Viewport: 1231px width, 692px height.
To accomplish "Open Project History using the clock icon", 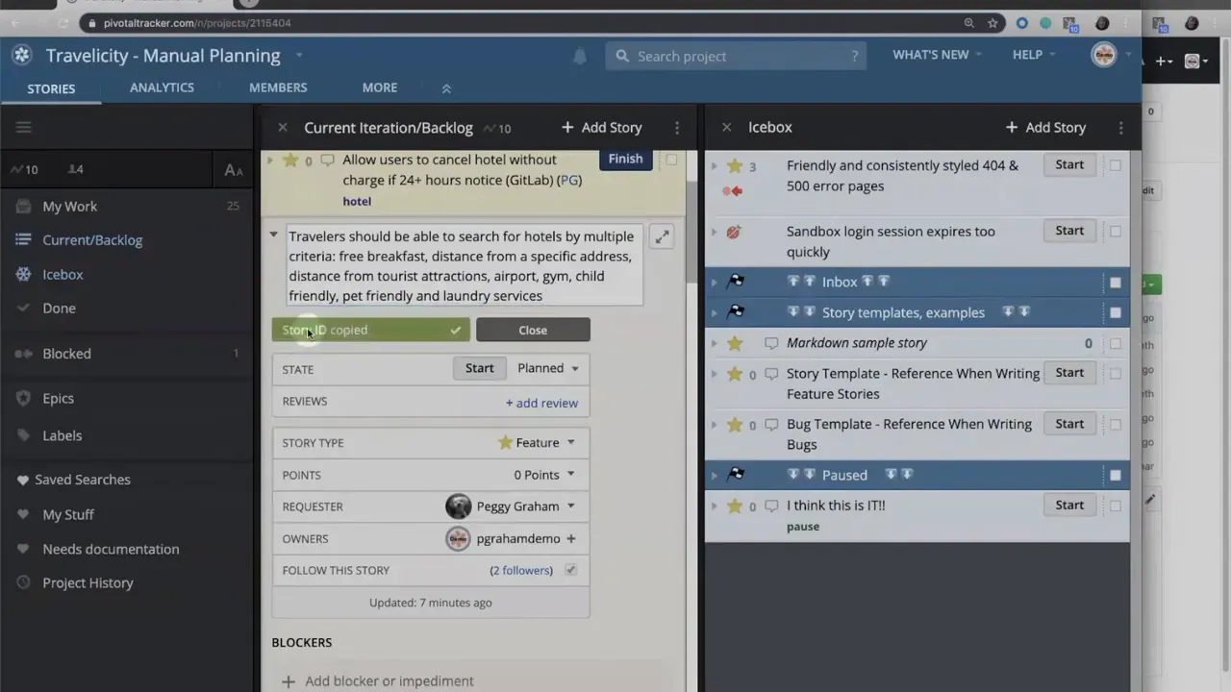I will pyautogui.click(x=24, y=582).
